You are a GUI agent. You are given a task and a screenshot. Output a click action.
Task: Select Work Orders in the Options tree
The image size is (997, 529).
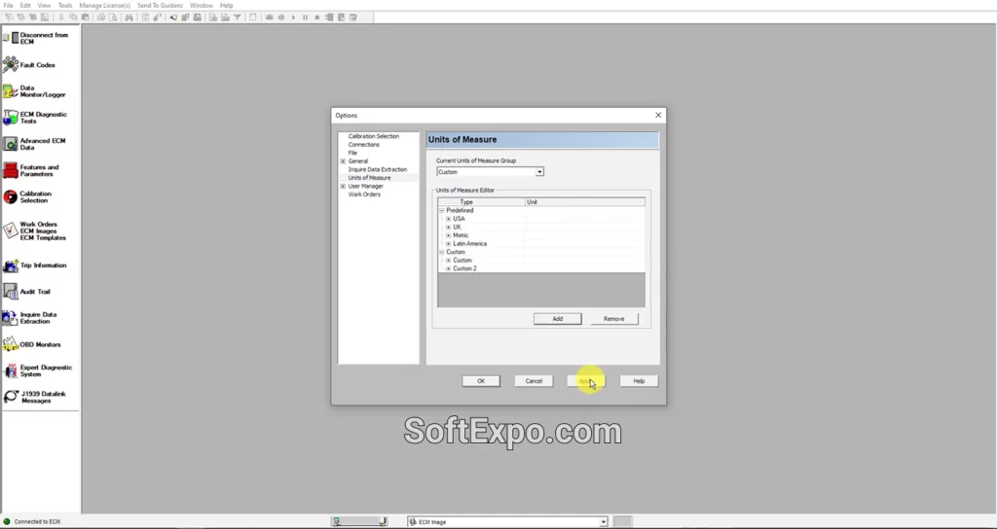click(x=364, y=194)
